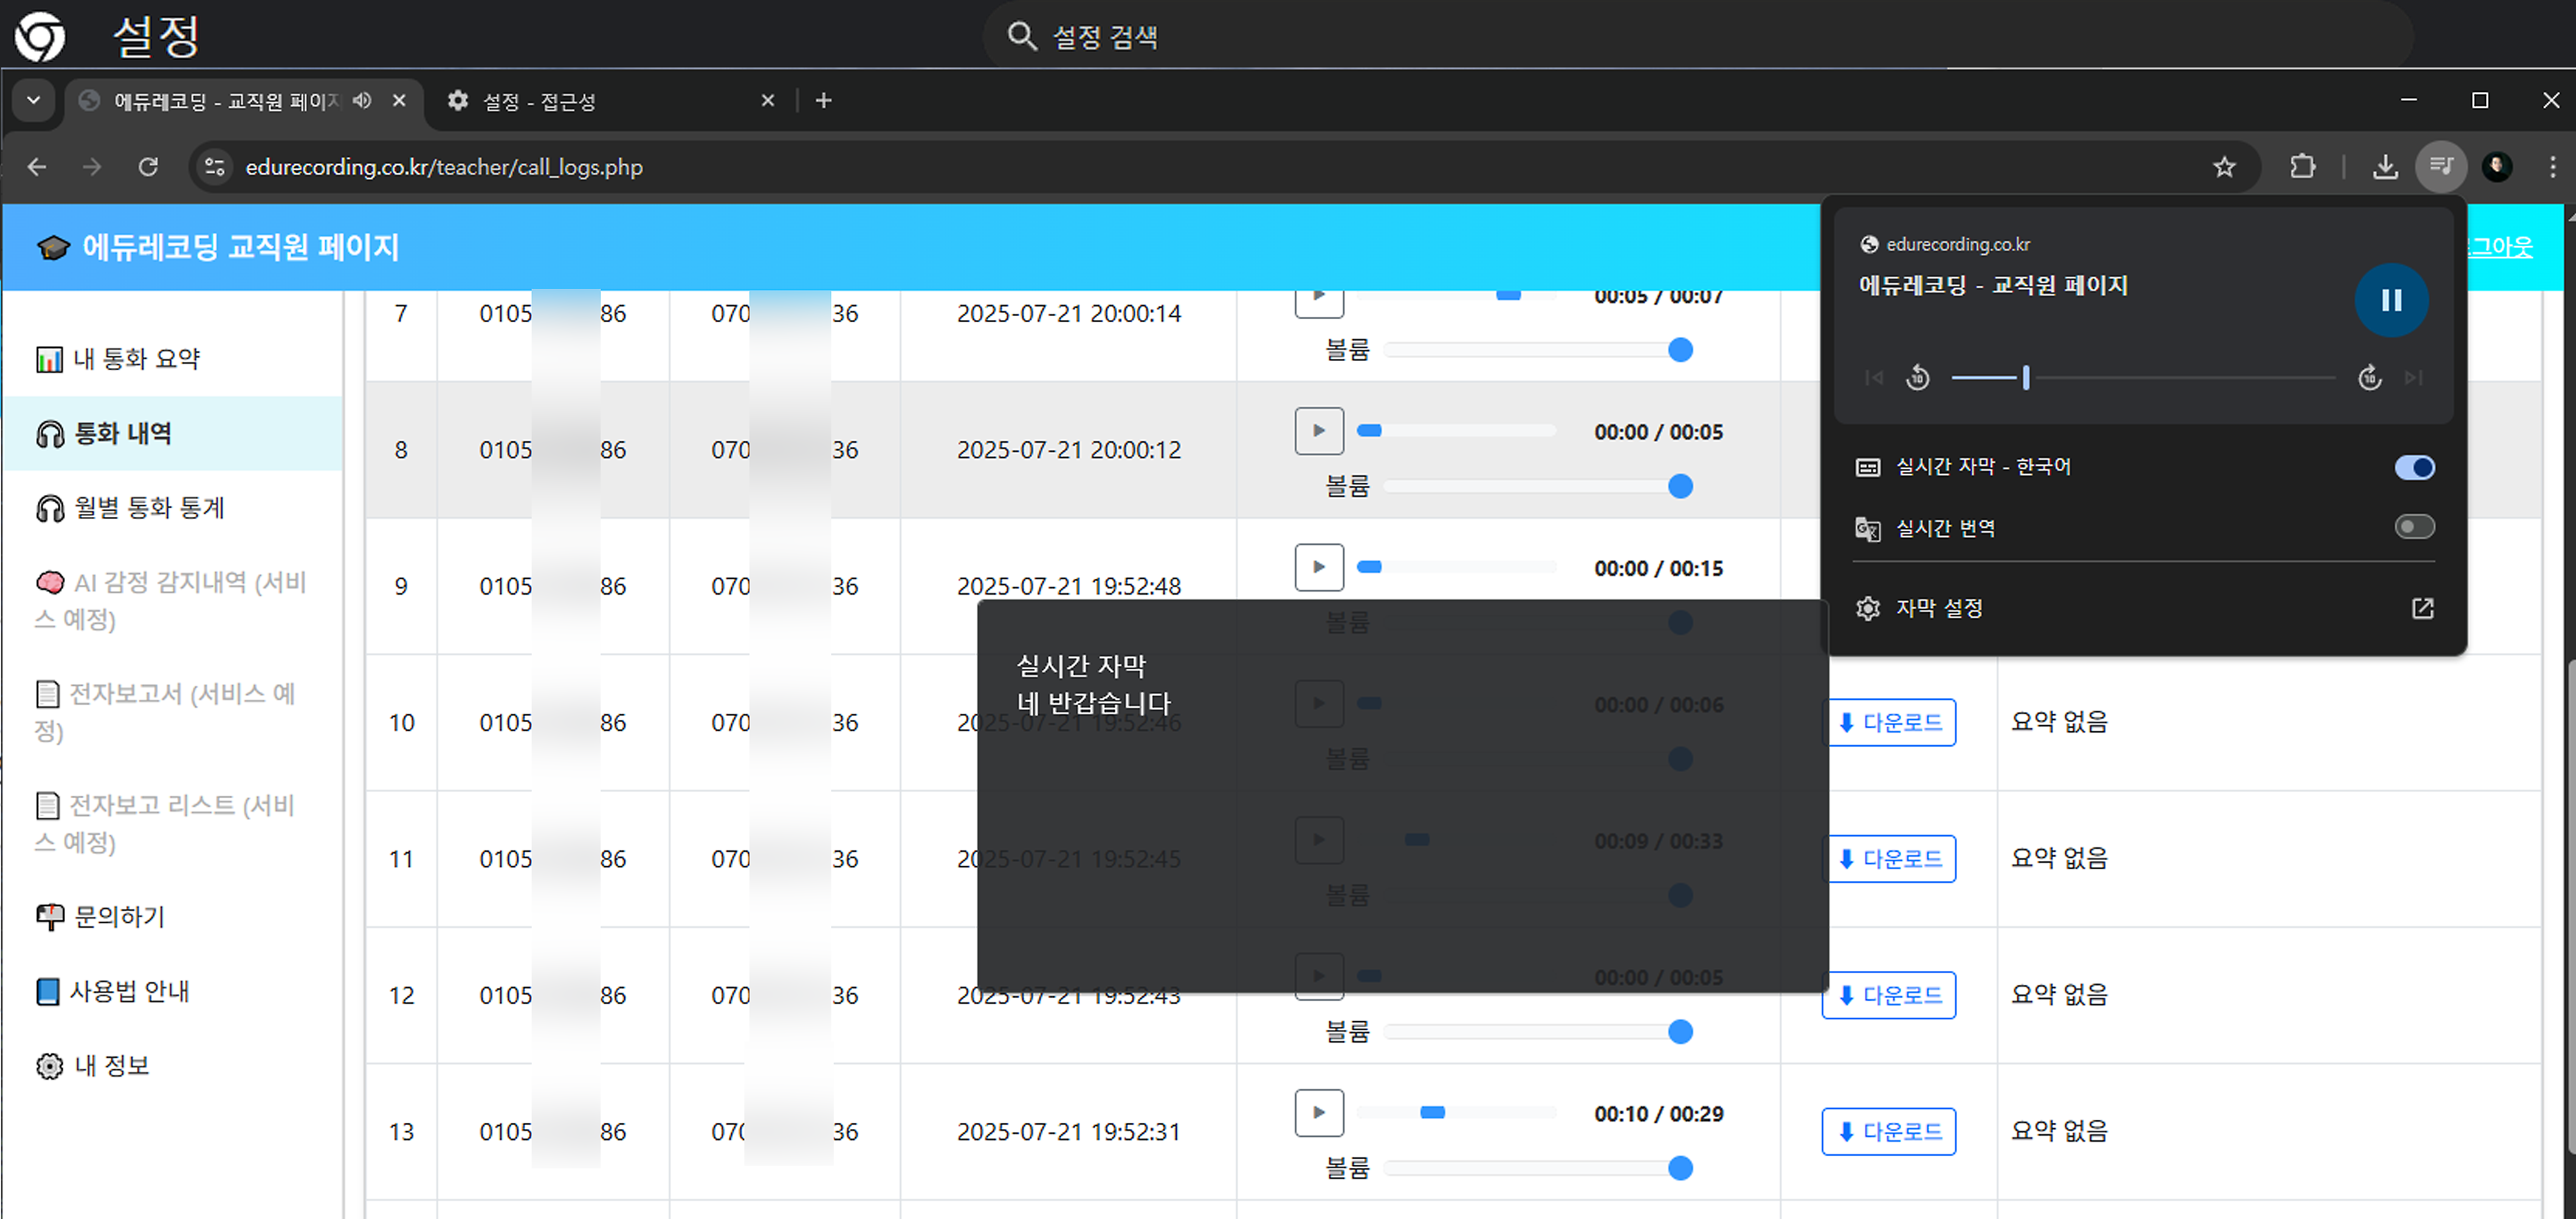2576x1219 pixels.
Task: Open the 내 통화 요약 chart icon
Action: click(49, 357)
